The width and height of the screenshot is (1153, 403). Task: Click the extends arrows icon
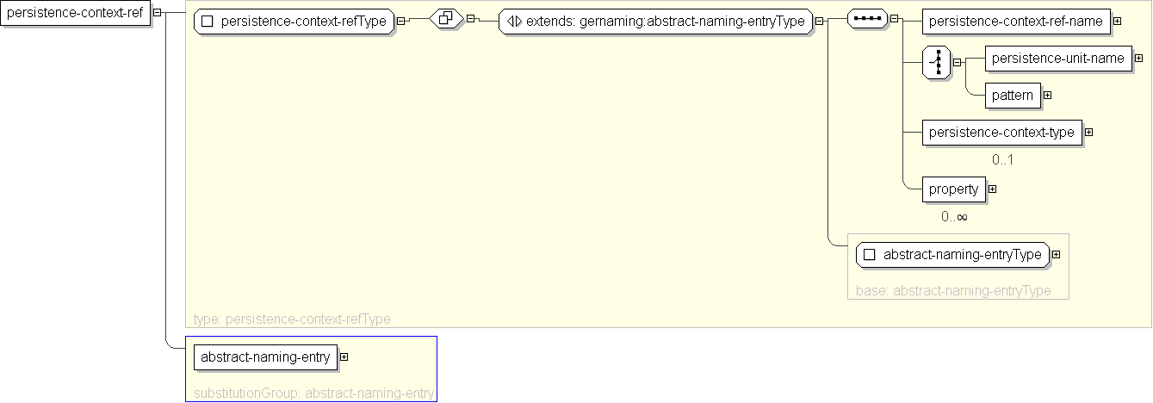click(x=514, y=22)
